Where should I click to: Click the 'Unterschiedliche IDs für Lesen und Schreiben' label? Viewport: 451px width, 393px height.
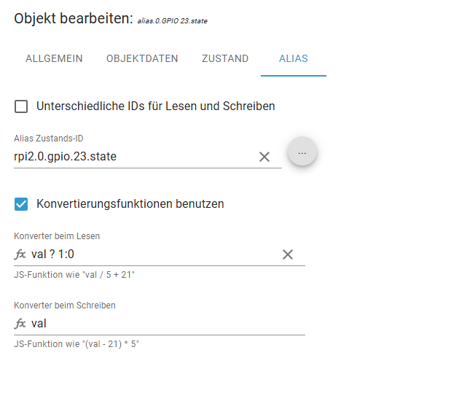pos(155,106)
